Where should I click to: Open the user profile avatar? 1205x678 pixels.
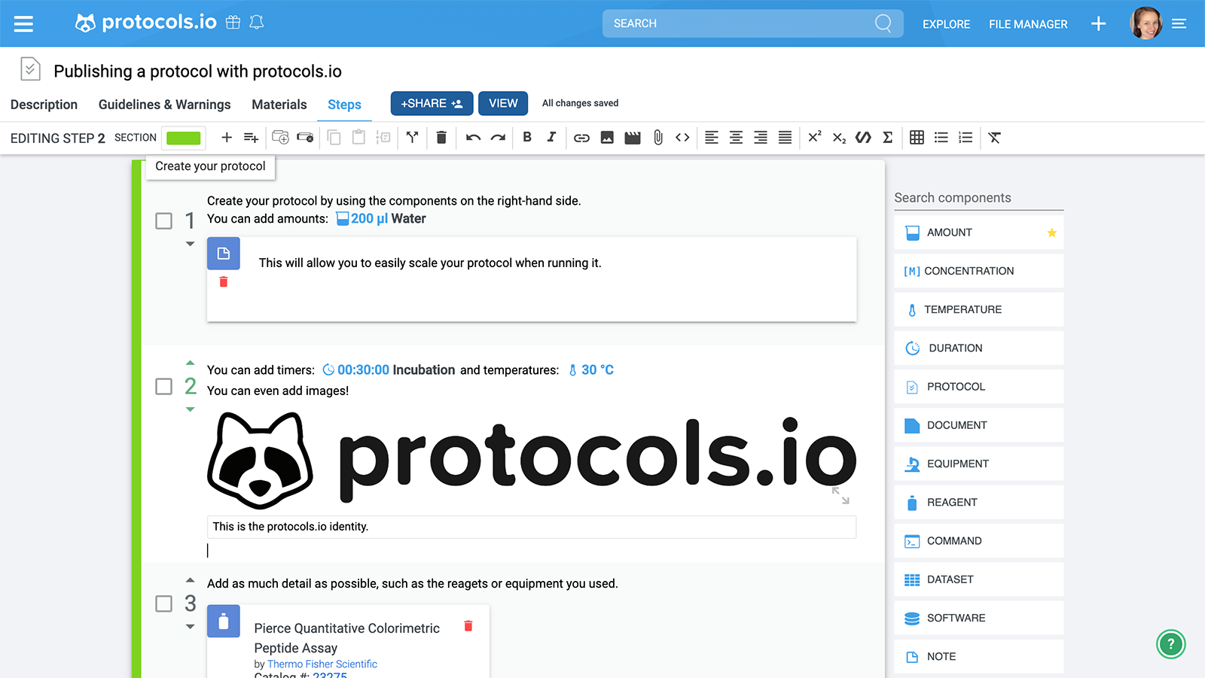tap(1146, 23)
